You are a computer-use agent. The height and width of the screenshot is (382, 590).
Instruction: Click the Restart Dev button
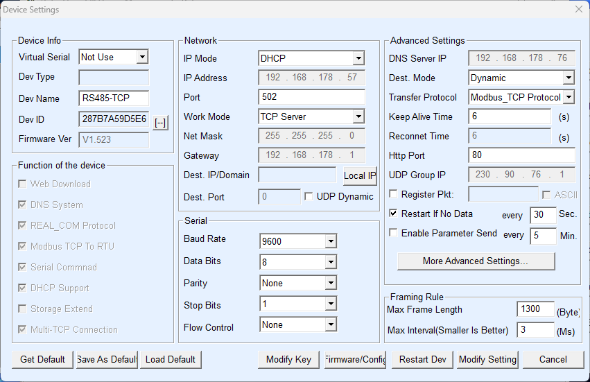(422, 359)
